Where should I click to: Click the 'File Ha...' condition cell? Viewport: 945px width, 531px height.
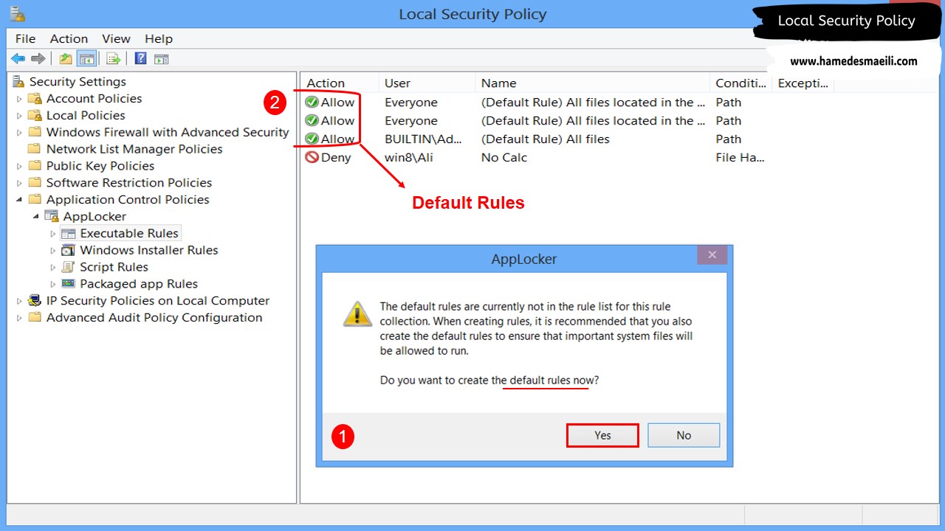(x=740, y=157)
